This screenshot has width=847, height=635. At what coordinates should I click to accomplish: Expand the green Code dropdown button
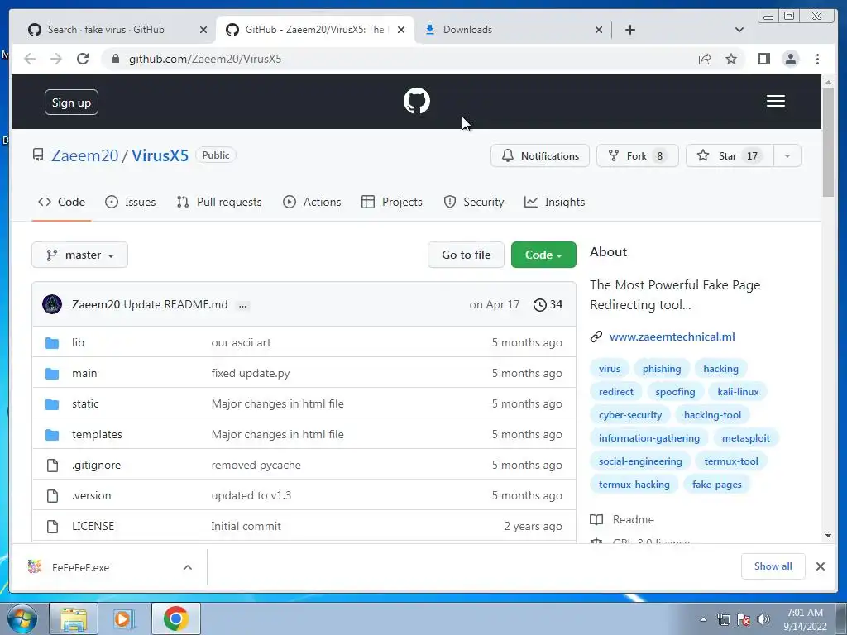pyautogui.click(x=543, y=255)
